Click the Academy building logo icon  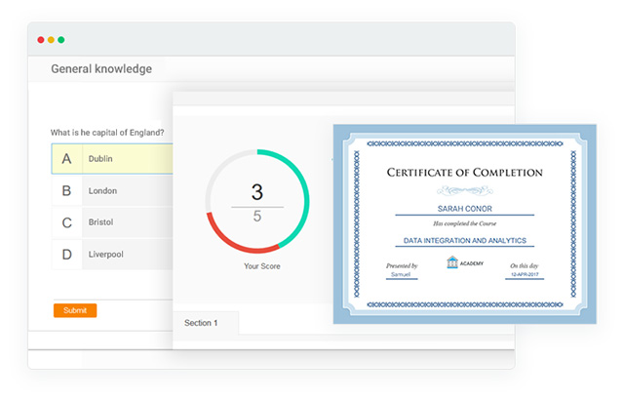(x=453, y=262)
